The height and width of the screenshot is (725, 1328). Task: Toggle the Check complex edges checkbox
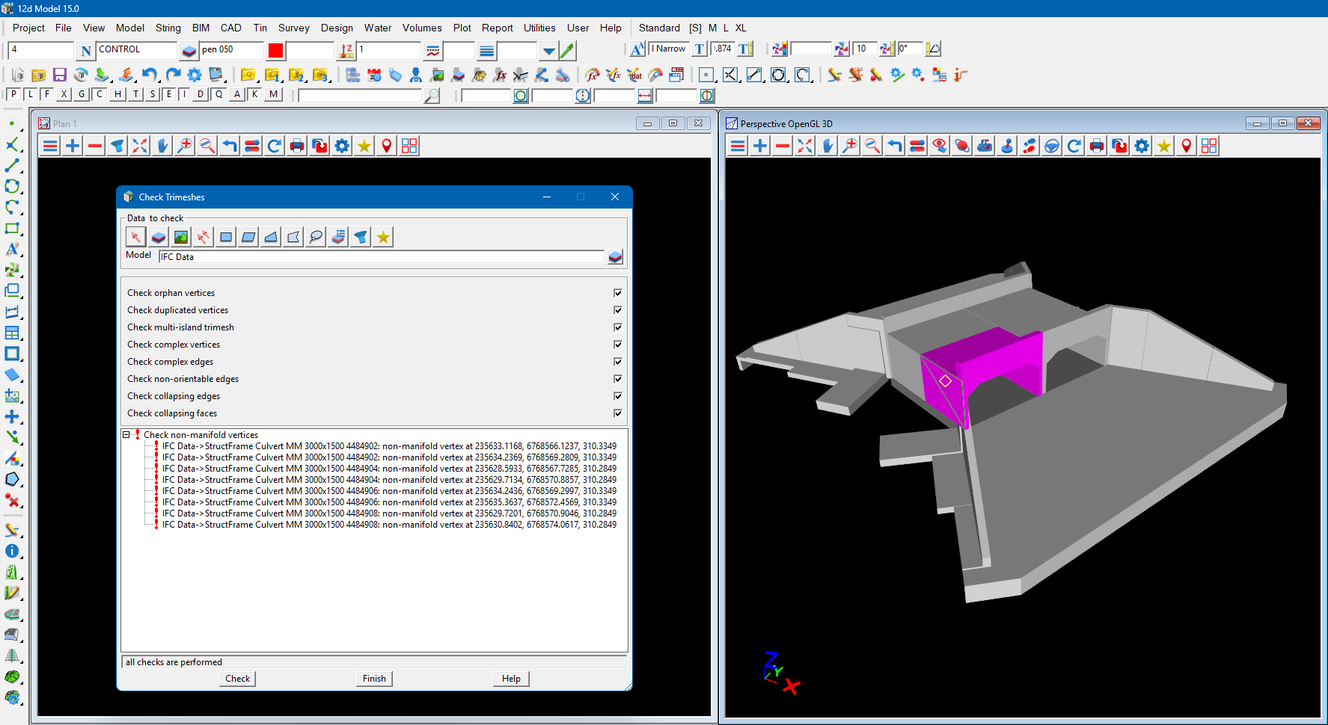(x=618, y=362)
